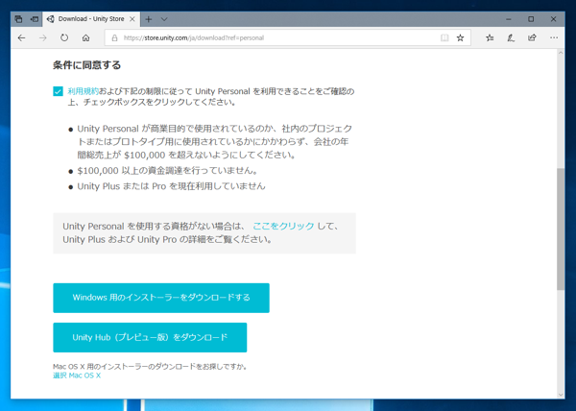This screenshot has height=411, width=576.
Task: Click the scrollbar up arrow
Action: [561, 53]
